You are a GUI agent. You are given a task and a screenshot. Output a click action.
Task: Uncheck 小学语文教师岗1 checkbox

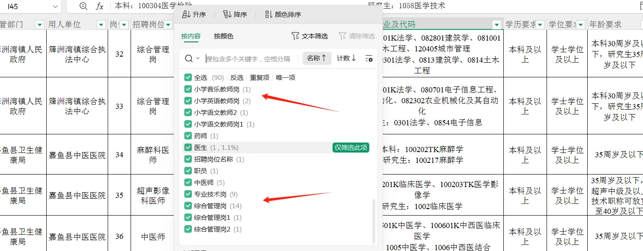[x=188, y=124]
